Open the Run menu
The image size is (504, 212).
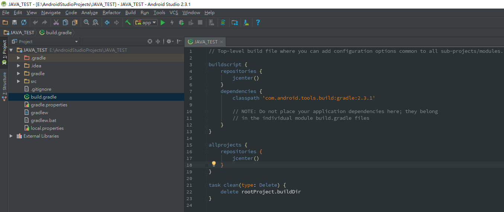point(145,13)
